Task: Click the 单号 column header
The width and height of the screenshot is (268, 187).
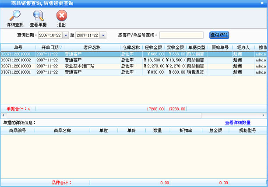Action: [x=18, y=47]
